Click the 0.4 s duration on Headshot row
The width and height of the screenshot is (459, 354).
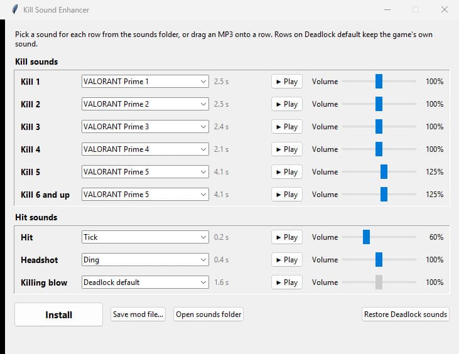(221, 260)
